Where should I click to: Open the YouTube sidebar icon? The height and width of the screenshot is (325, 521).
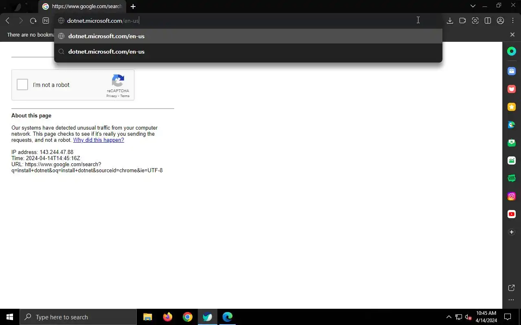(512, 214)
